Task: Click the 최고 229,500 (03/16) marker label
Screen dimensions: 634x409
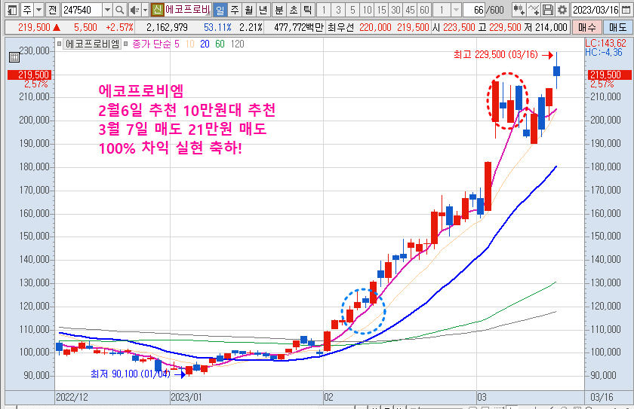Action: [x=496, y=54]
